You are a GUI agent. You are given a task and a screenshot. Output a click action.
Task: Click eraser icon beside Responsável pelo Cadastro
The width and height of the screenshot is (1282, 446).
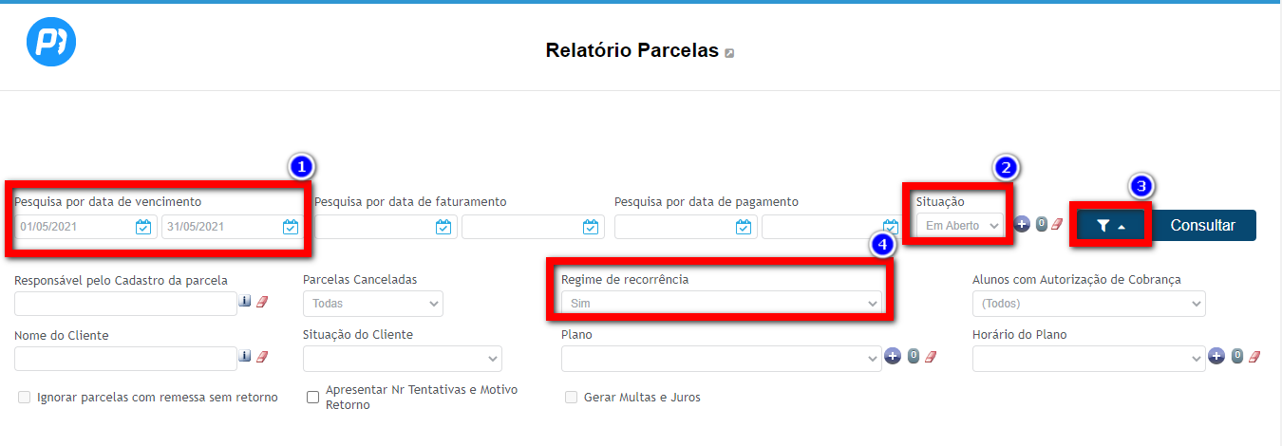[263, 302]
